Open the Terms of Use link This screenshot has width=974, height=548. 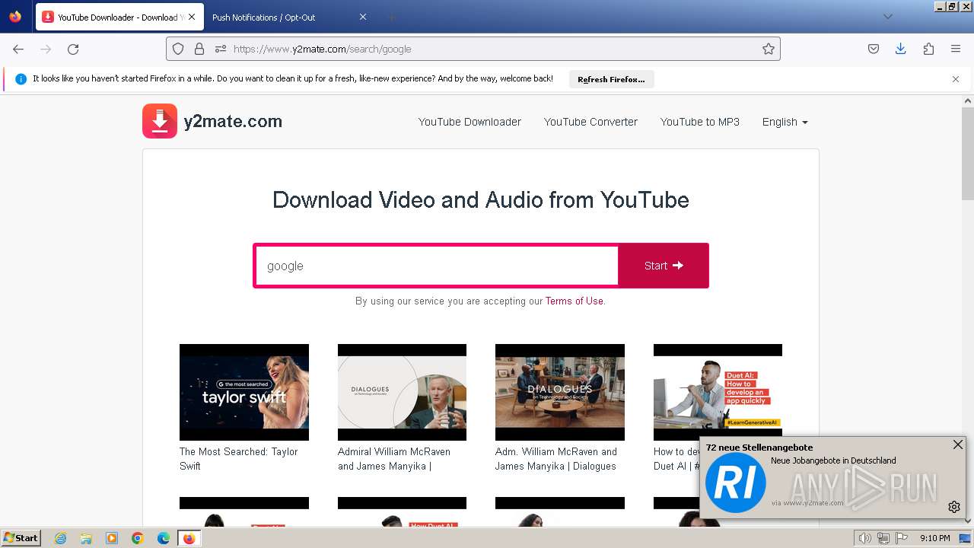[575, 301]
